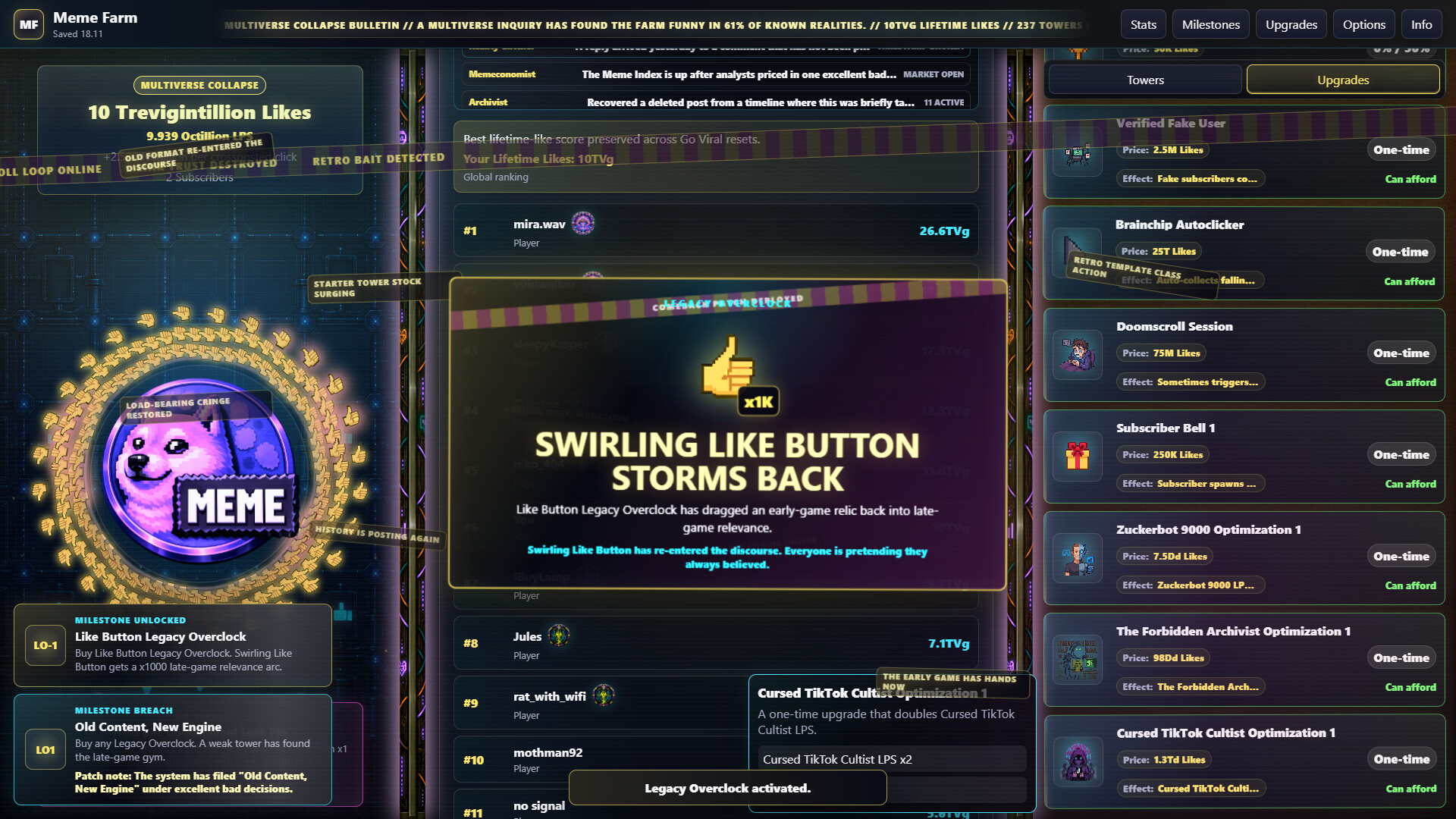Open the Milestones menu
The image size is (1456, 819).
click(1211, 25)
